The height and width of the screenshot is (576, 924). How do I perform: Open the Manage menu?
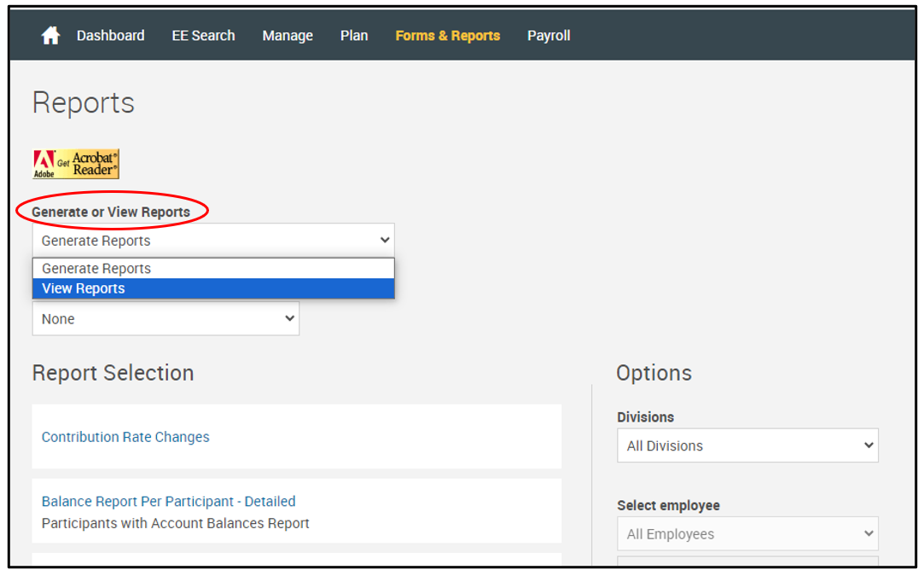click(288, 36)
